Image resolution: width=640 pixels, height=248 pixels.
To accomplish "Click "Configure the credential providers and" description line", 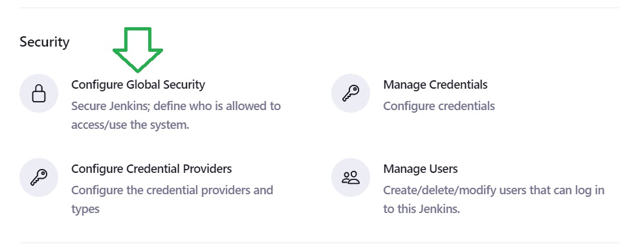I will [x=172, y=190].
